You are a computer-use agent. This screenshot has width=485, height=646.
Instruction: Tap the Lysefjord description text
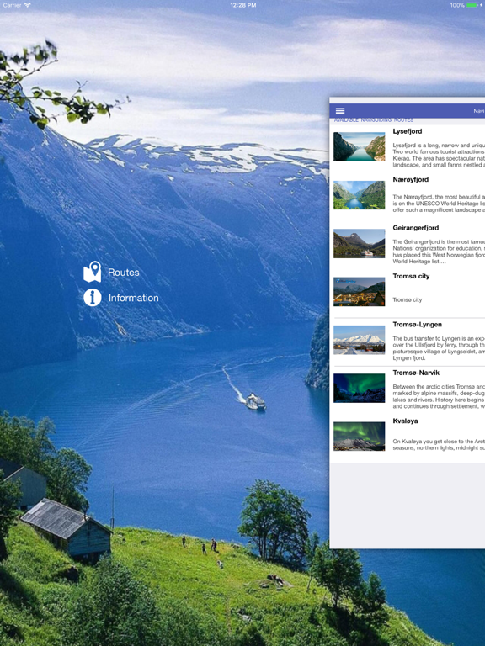439,155
